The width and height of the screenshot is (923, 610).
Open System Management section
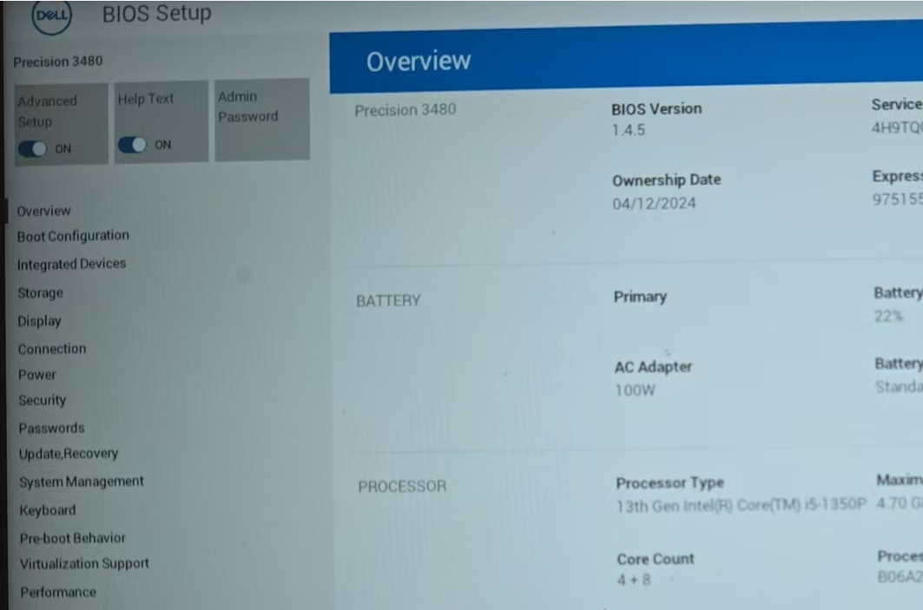click(x=82, y=482)
